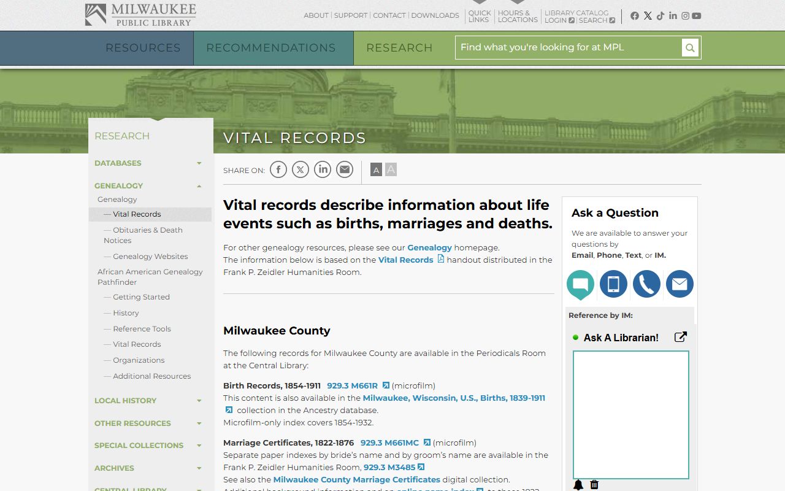Image resolution: width=785 pixels, height=491 pixels.
Task: Expand the Databases sidebar section
Action: point(199,163)
